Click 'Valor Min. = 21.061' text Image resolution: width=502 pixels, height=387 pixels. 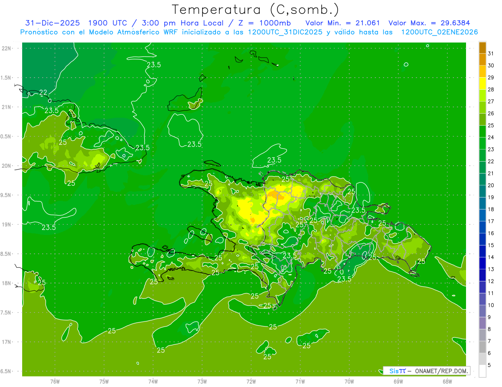343,23
